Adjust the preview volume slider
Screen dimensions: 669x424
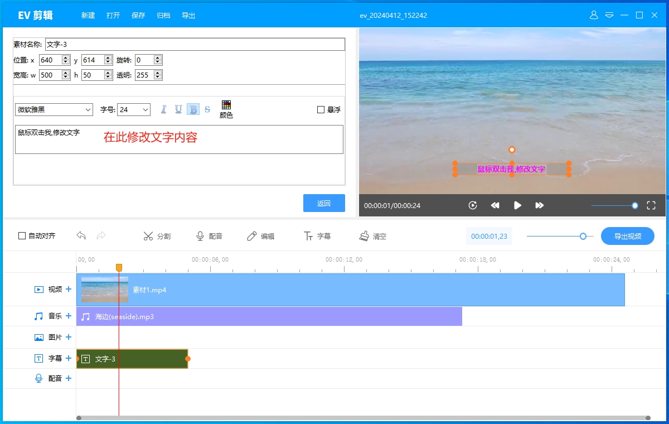point(635,205)
